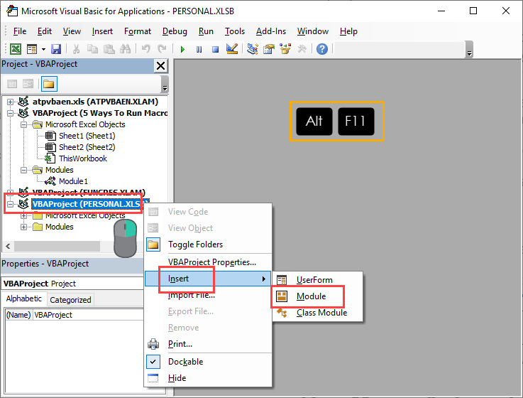523x398 pixels.
Task: Click the Cut scissors icon
Action: point(77,49)
